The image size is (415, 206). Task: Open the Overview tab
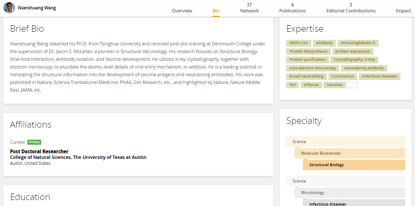pyautogui.click(x=182, y=11)
